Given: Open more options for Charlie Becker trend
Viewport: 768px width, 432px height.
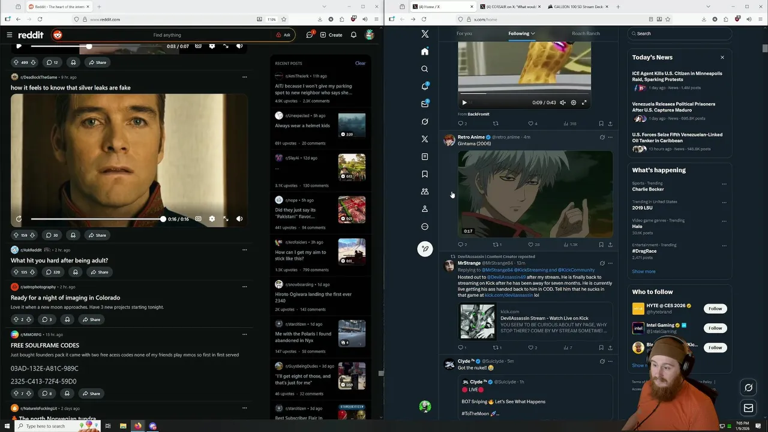Looking at the screenshot, I should click(724, 184).
